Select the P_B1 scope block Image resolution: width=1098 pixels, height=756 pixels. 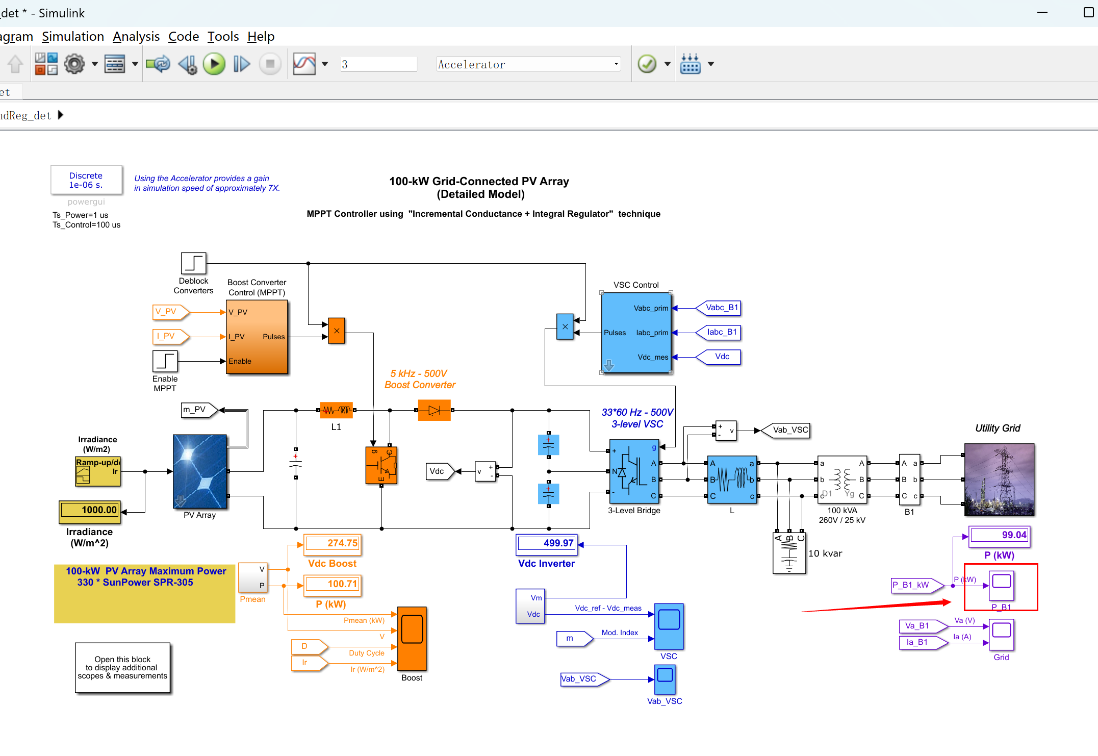coord(1001,586)
